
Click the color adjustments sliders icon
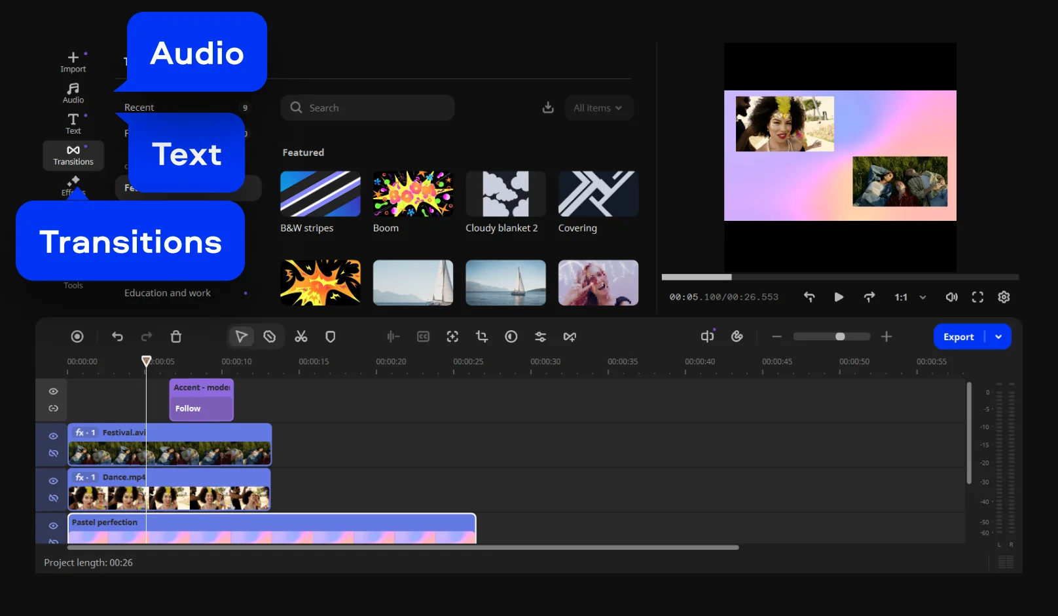(540, 337)
